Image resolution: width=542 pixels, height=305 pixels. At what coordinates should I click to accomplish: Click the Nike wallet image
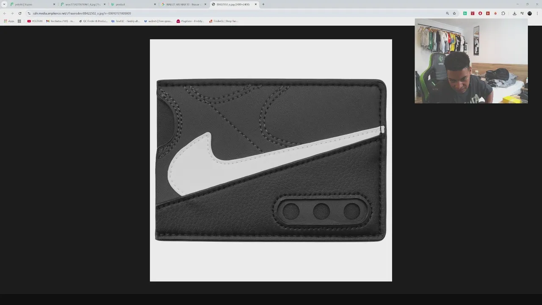[271, 160]
